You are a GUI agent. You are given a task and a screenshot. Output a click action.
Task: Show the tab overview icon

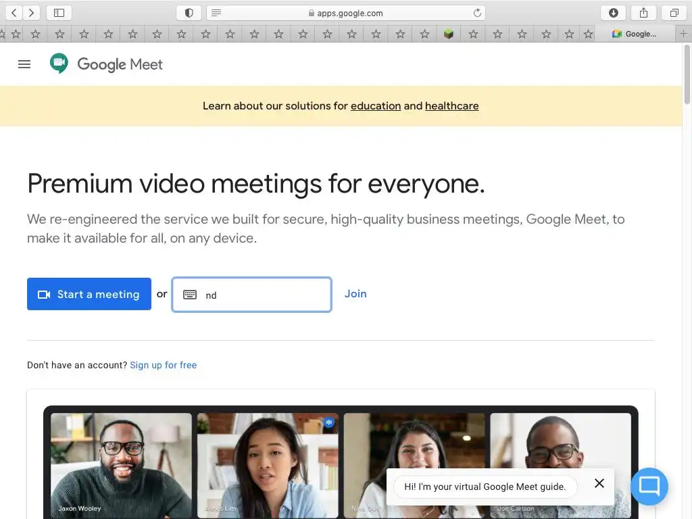[x=674, y=13]
